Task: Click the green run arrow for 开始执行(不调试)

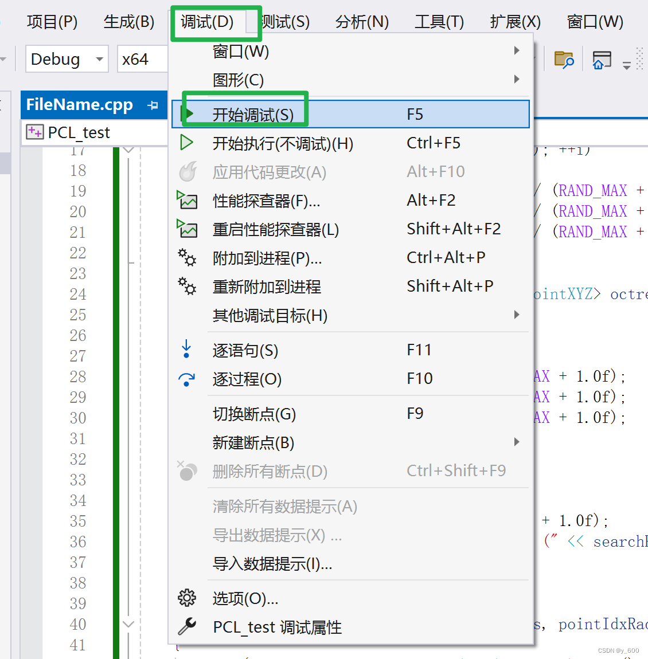Action: (187, 143)
